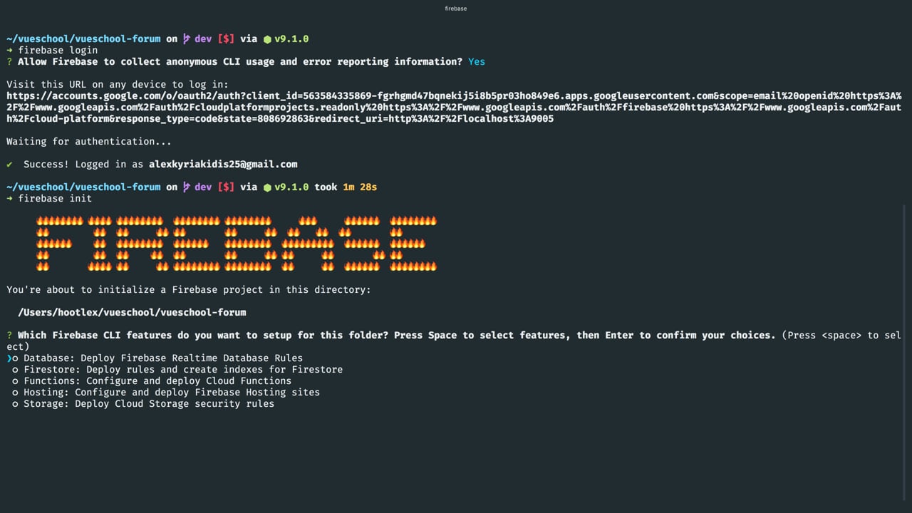Click the Node hexagon icon in second prompt
The height and width of the screenshot is (513, 912).
pyautogui.click(x=267, y=187)
